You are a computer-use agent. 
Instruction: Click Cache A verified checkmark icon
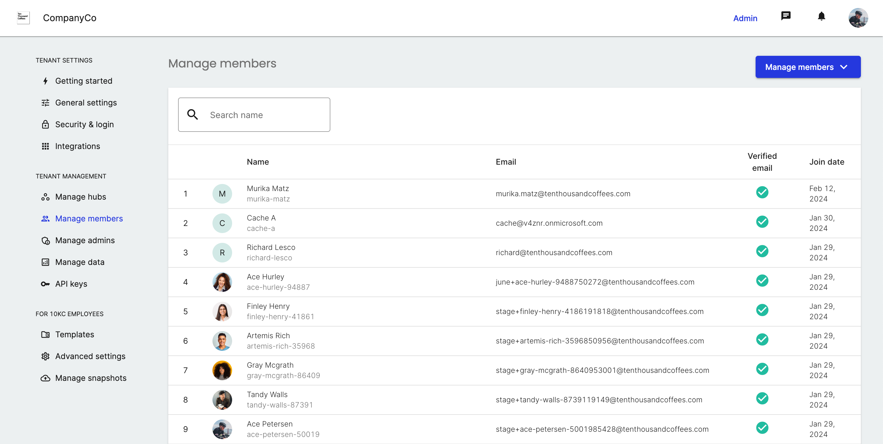[x=762, y=222]
